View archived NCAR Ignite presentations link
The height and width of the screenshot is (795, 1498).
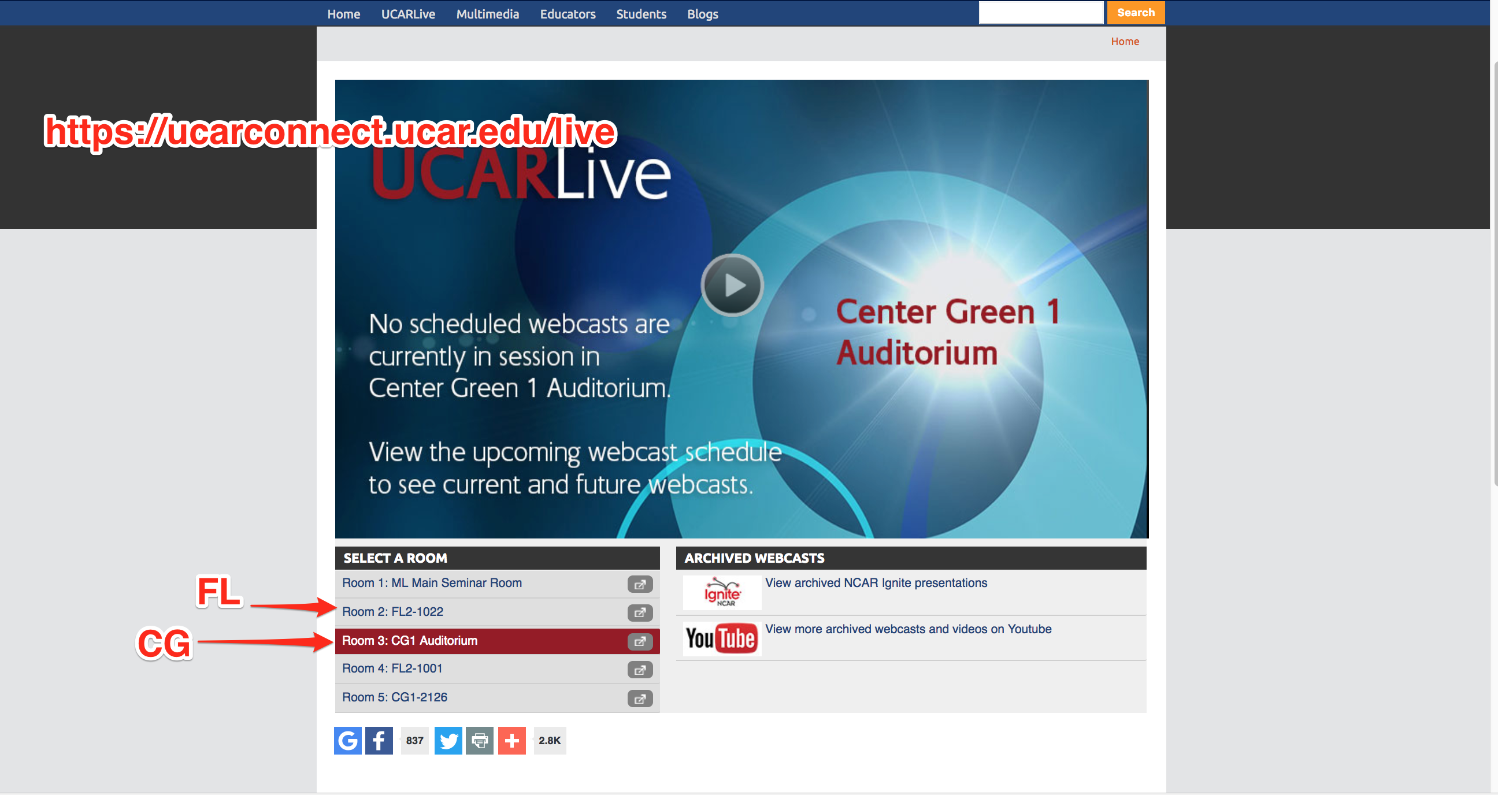pos(876,583)
